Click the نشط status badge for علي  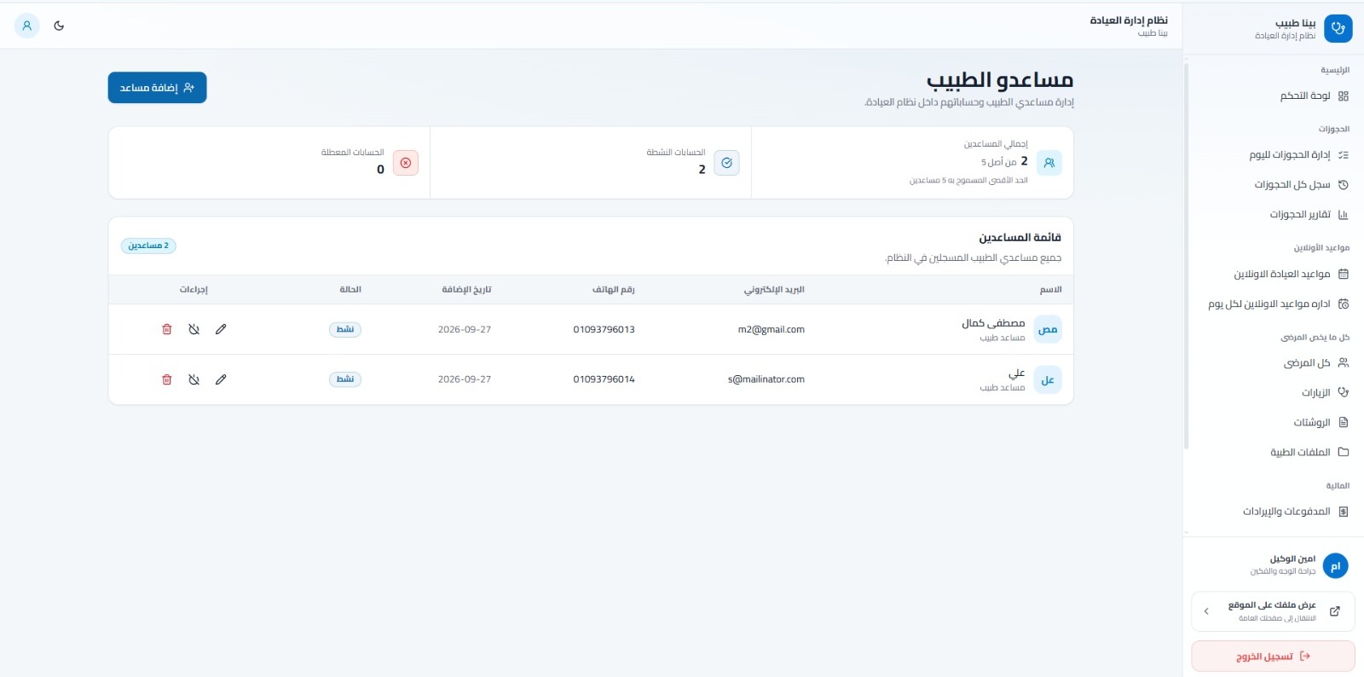click(x=345, y=379)
